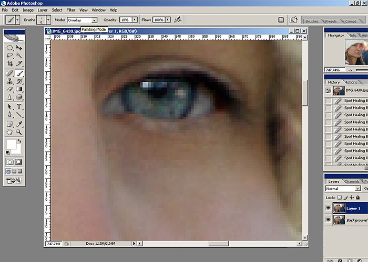
Task: Set history brush source on IMG_6430.jpg snapshot
Action: point(328,91)
